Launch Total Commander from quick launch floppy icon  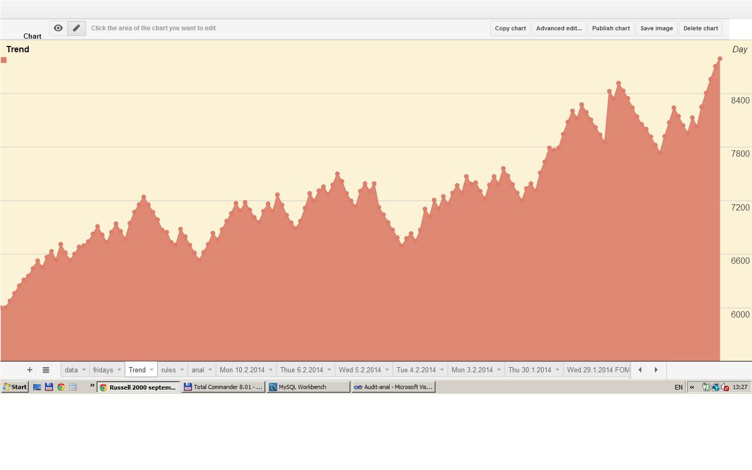pyautogui.click(x=49, y=387)
